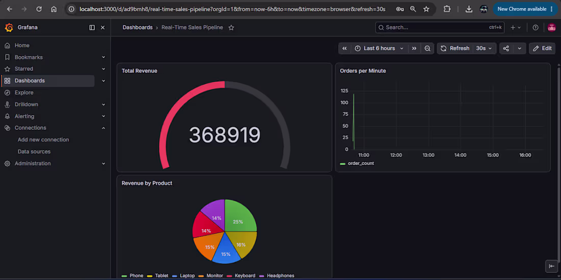Toggle Phone legend series
Screen dimensions: 561x280
coord(136,276)
